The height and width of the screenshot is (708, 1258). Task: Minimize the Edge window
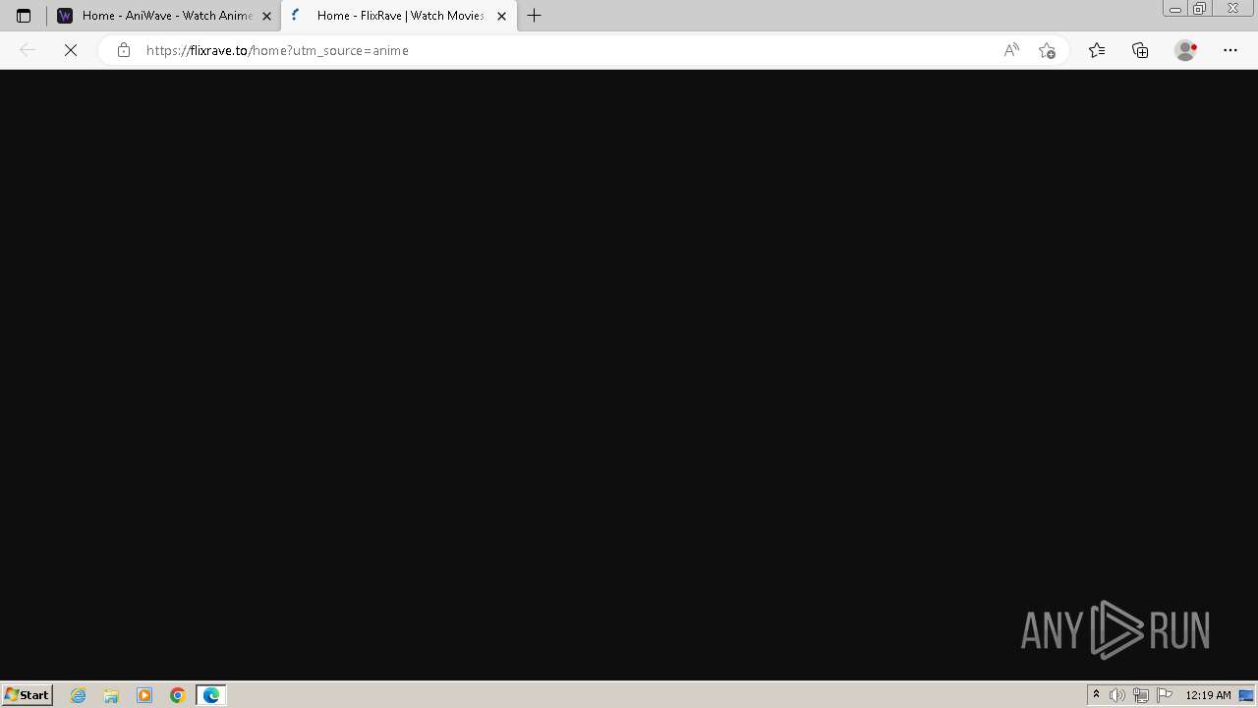pos(1175,8)
